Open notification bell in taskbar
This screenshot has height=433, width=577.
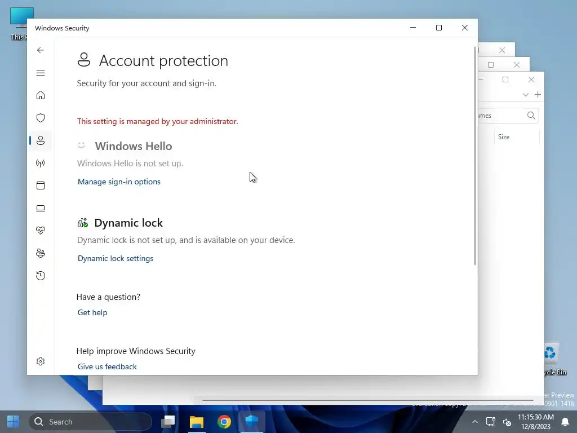[565, 422]
